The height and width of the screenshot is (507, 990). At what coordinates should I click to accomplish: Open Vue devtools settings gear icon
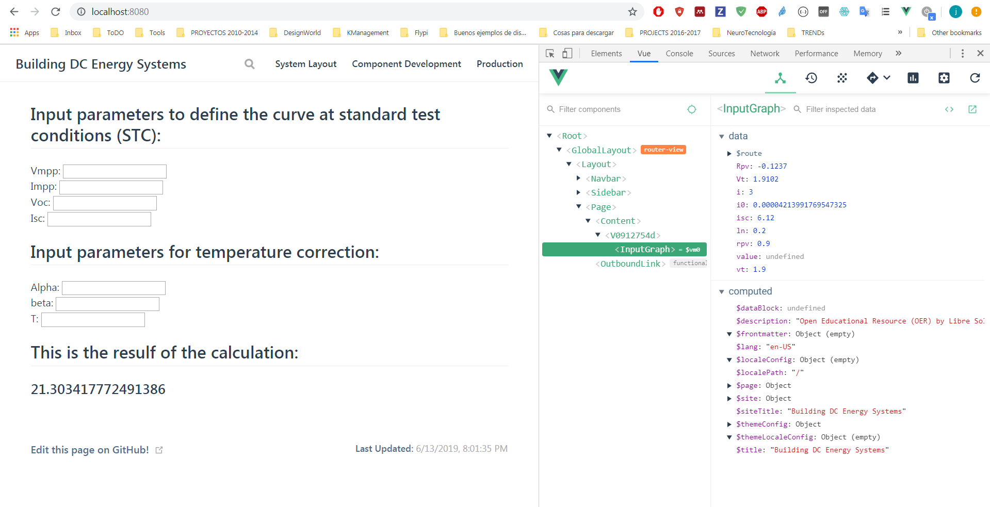[x=944, y=78]
